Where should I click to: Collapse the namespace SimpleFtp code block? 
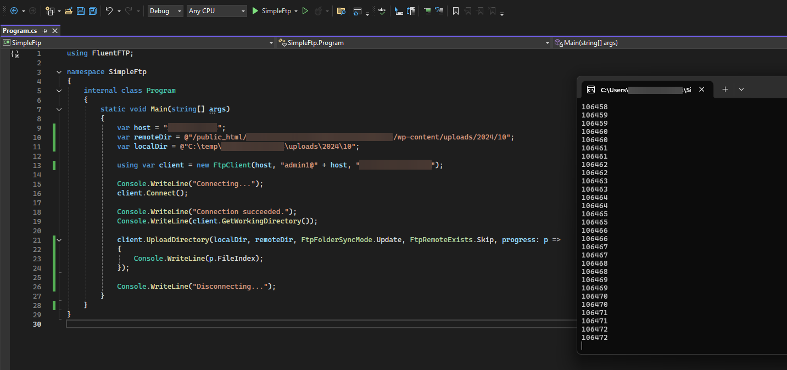(x=59, y=72)
